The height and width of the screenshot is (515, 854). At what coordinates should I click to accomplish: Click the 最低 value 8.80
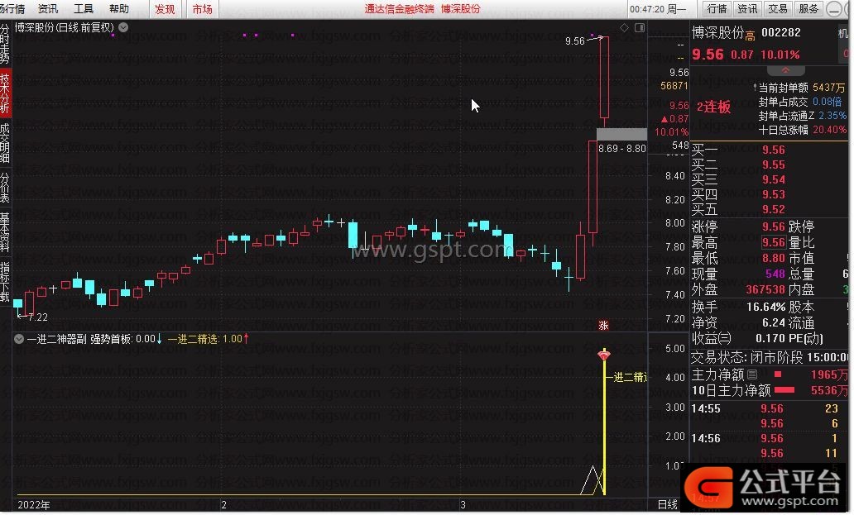tap(774, 258)
